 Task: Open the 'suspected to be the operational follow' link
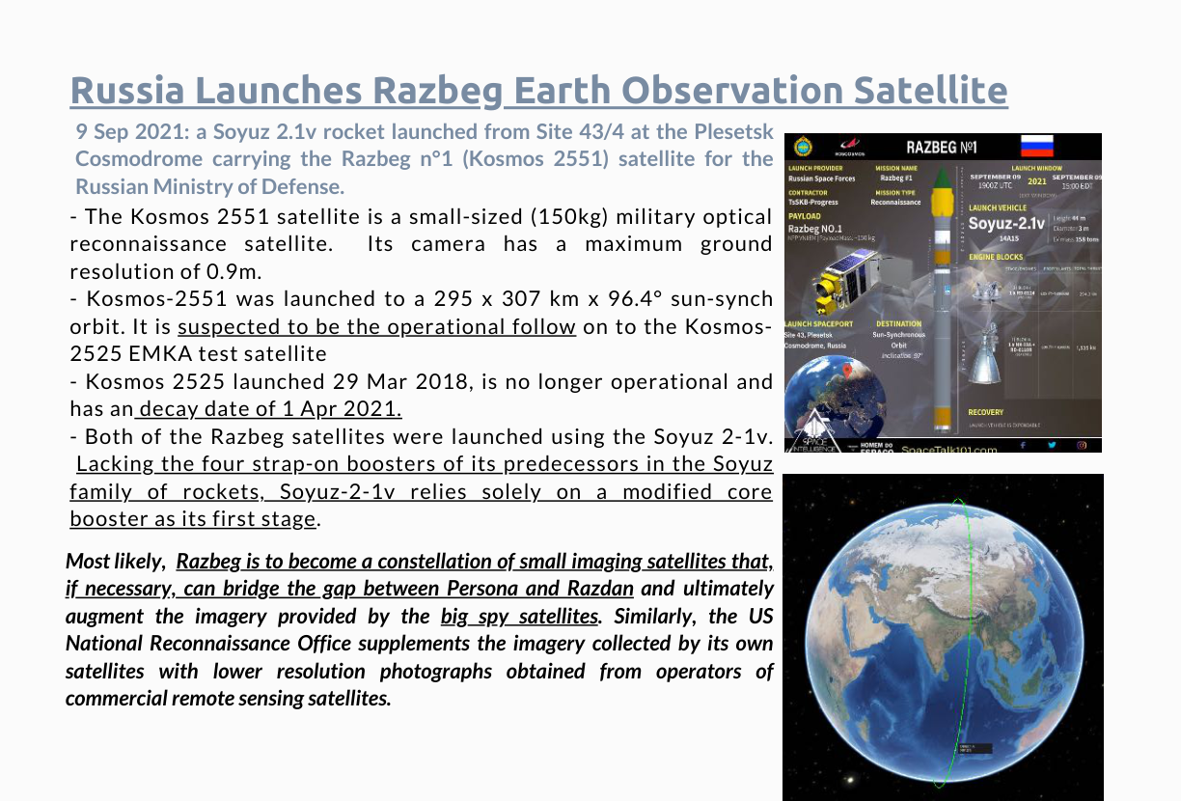pyautogui.click(x=376, y=326)
